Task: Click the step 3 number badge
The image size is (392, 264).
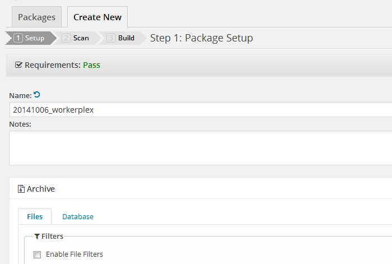Action: pos(111,38)
